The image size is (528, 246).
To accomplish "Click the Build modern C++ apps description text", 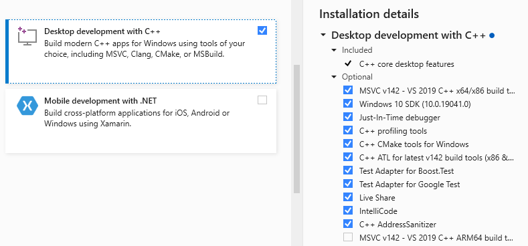I will (145, 49).
